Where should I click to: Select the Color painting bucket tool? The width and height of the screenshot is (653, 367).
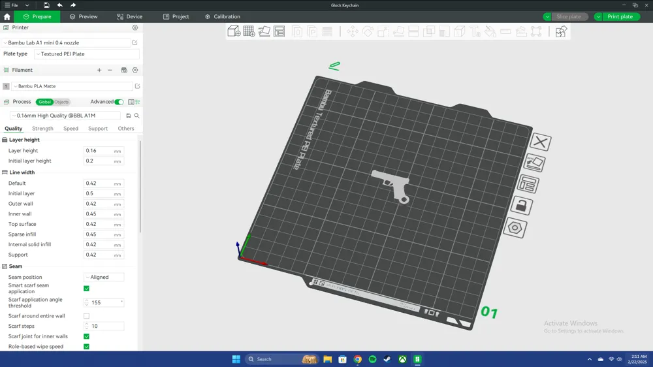tap(490, 31)
